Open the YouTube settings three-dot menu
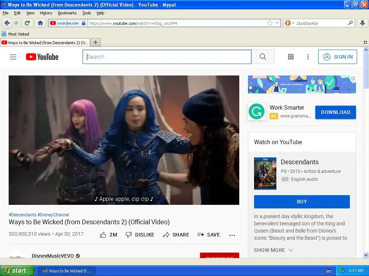 click(308, 57)
